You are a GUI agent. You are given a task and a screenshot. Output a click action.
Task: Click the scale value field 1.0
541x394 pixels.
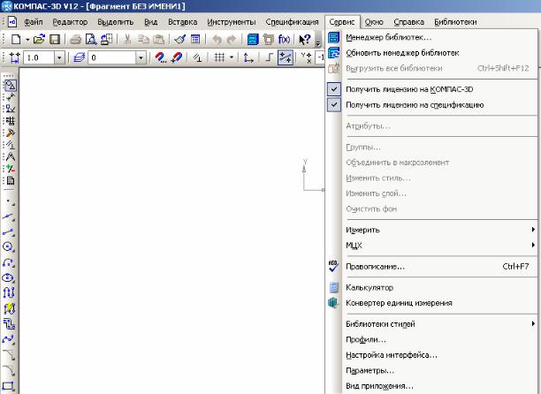pos(39,57)
